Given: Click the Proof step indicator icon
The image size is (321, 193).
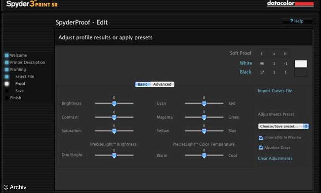Looking at the screenshot, I should click(x=7, y=84).
